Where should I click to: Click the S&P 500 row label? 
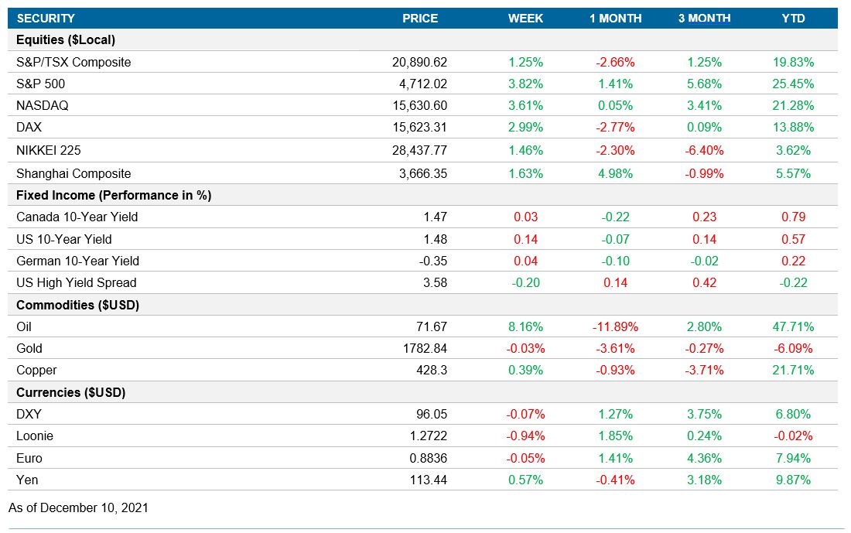tap(41, 84)
